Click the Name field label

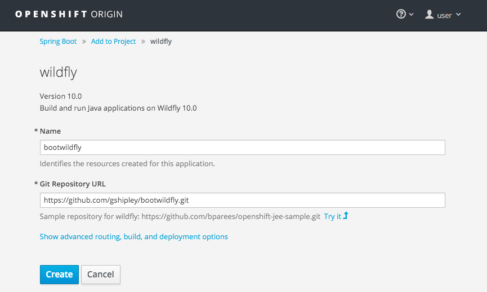tap(50, 131)
